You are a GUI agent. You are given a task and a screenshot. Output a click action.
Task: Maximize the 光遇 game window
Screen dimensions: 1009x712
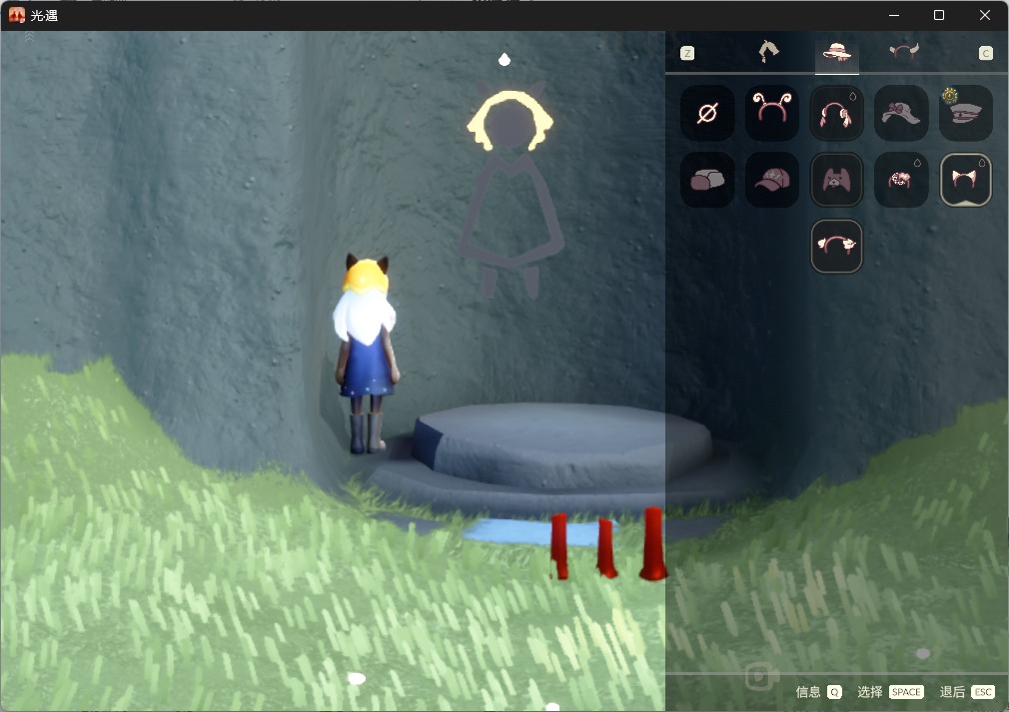tap(939, 15)
